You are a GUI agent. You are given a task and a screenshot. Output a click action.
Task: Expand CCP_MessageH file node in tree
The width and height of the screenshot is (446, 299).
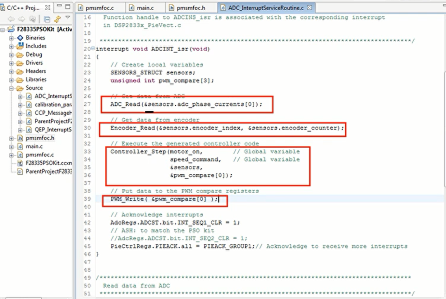point(20,114)
